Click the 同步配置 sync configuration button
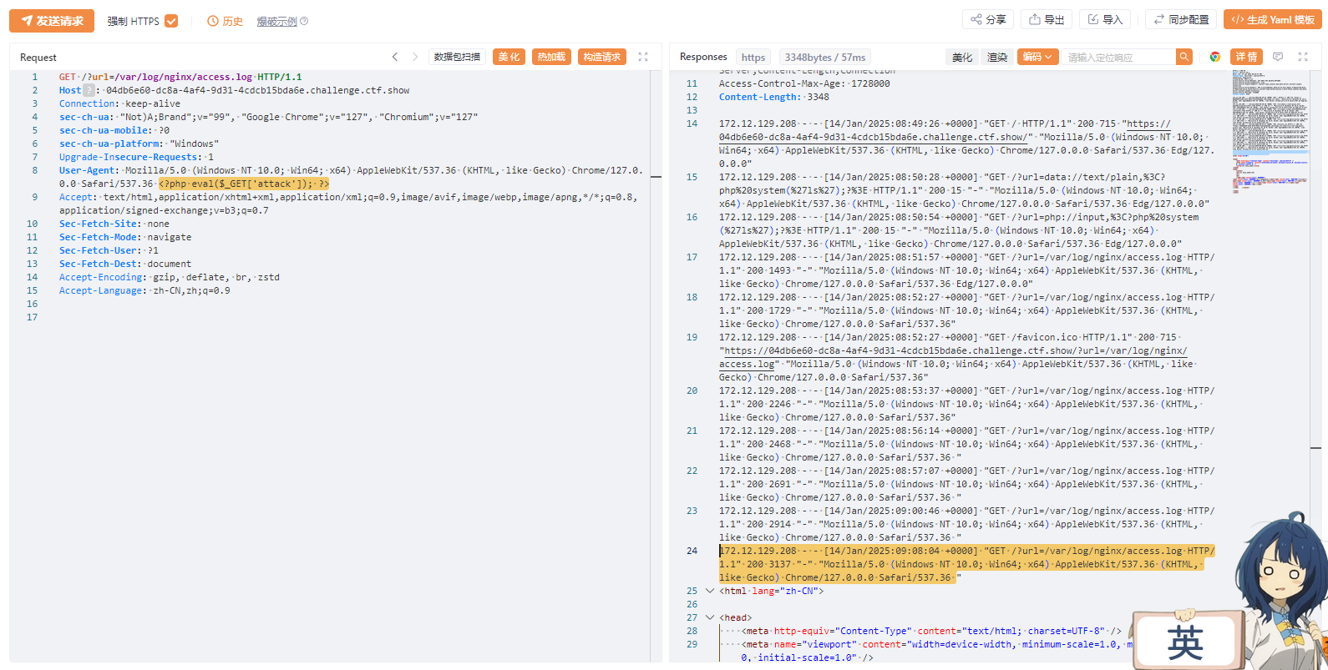Image resolution: width=1328 pixels, height=670 pixels. coord(1181,19)
